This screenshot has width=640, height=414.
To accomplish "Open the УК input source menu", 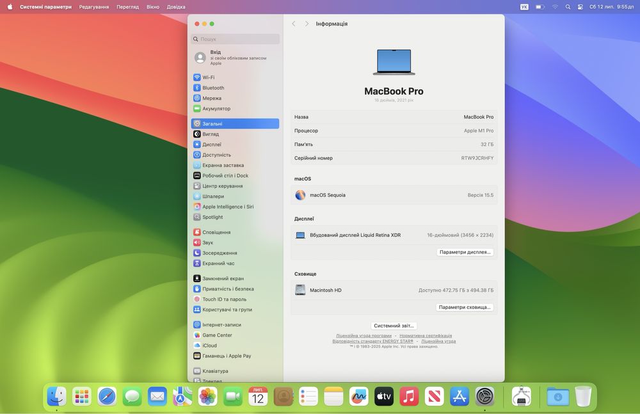I will point(524,7).
